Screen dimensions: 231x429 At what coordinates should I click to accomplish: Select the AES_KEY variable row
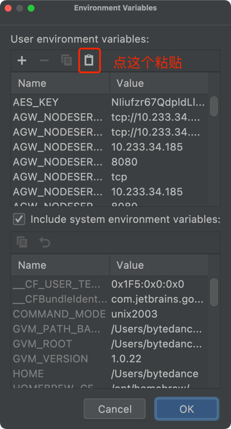[x=109, y=102]
